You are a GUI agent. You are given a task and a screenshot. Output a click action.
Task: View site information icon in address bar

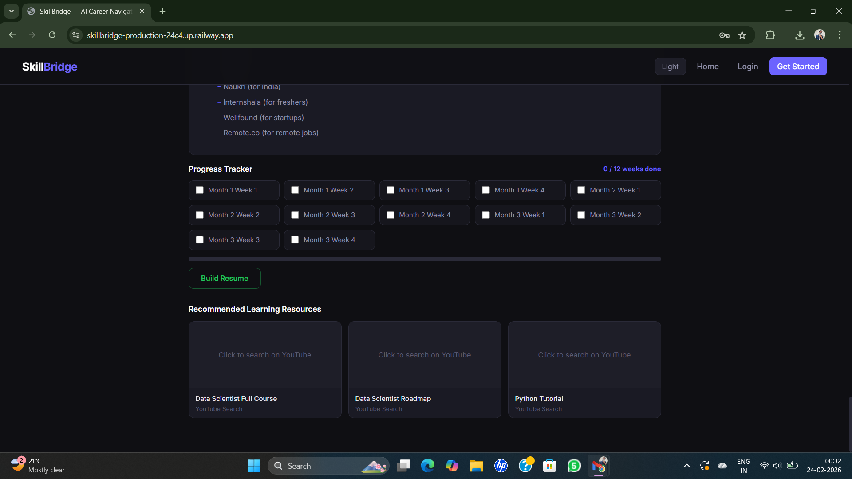coord(76,35)
